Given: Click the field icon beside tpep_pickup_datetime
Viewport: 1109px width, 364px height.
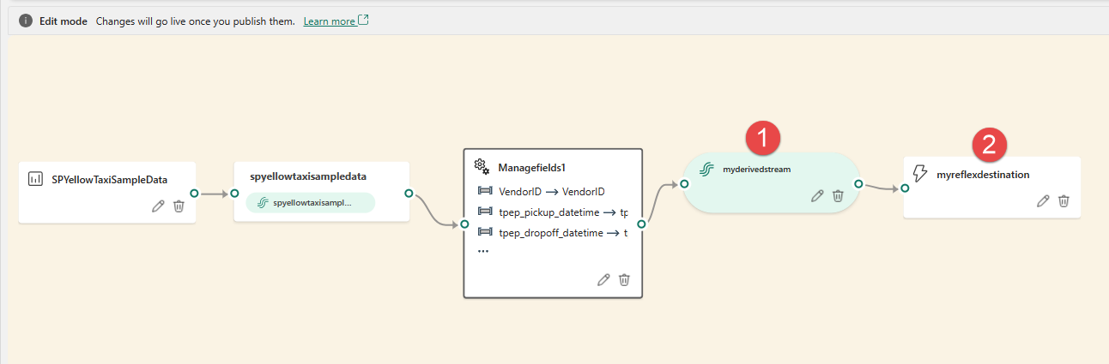Looking at the screenshot, I should (x=484, y=212).
